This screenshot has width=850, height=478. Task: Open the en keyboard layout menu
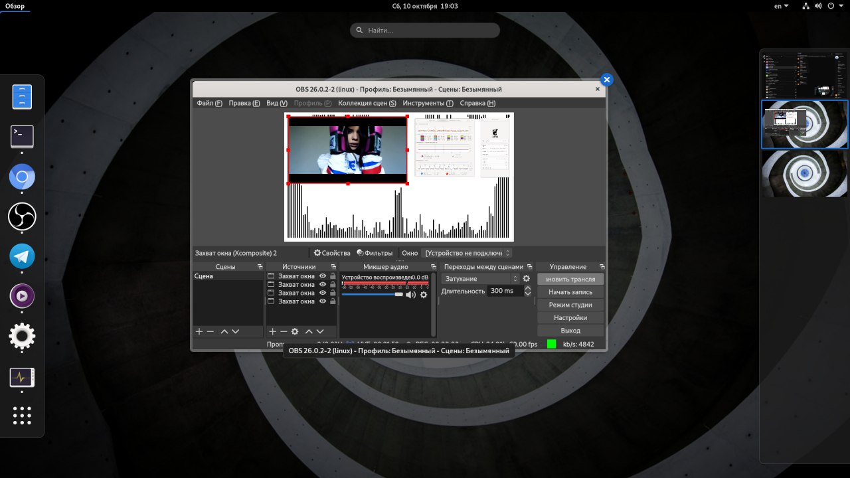click(782, 6)
